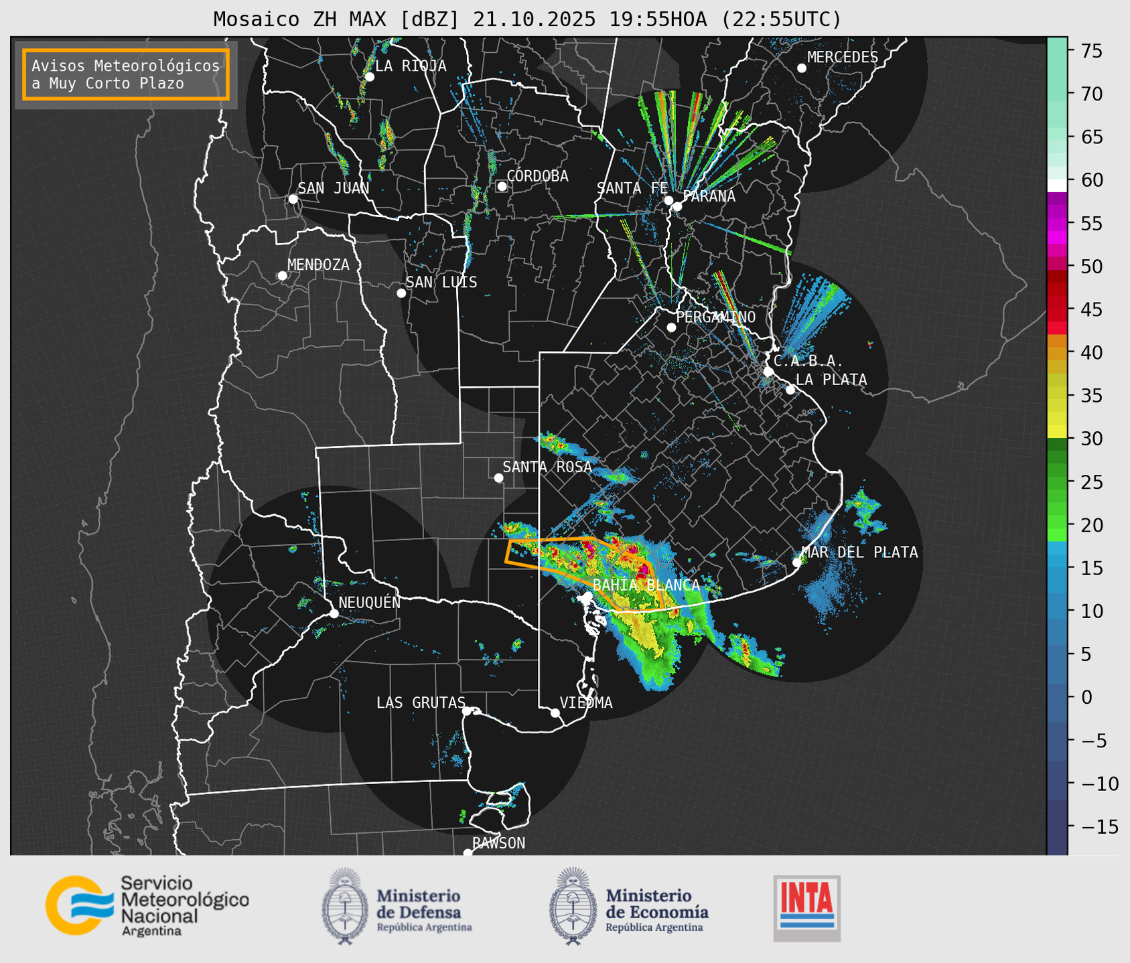This screenshot has height=963, width=1130.
Task: Click the Ministerio de Defensa crest logo
Action: 345,906
